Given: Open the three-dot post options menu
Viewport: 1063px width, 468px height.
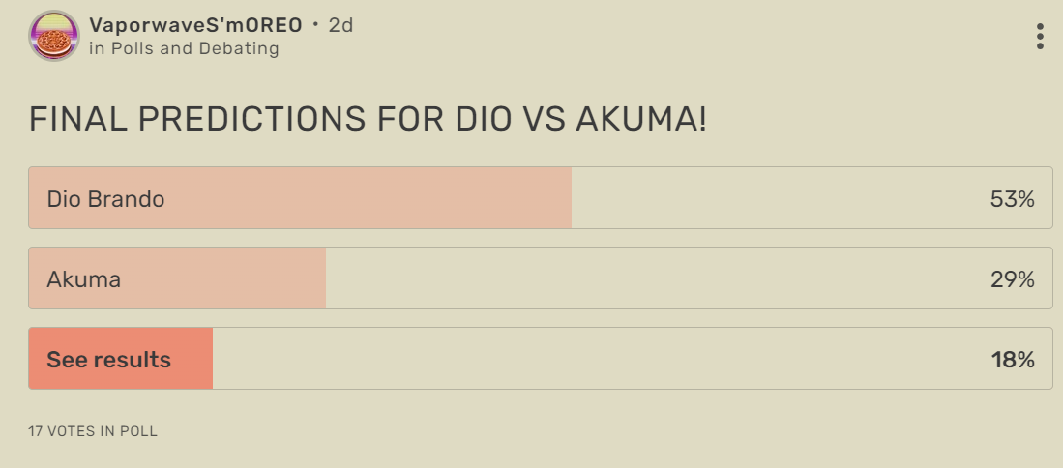Looking at the screenshot, I should (x=1040, y=37).
